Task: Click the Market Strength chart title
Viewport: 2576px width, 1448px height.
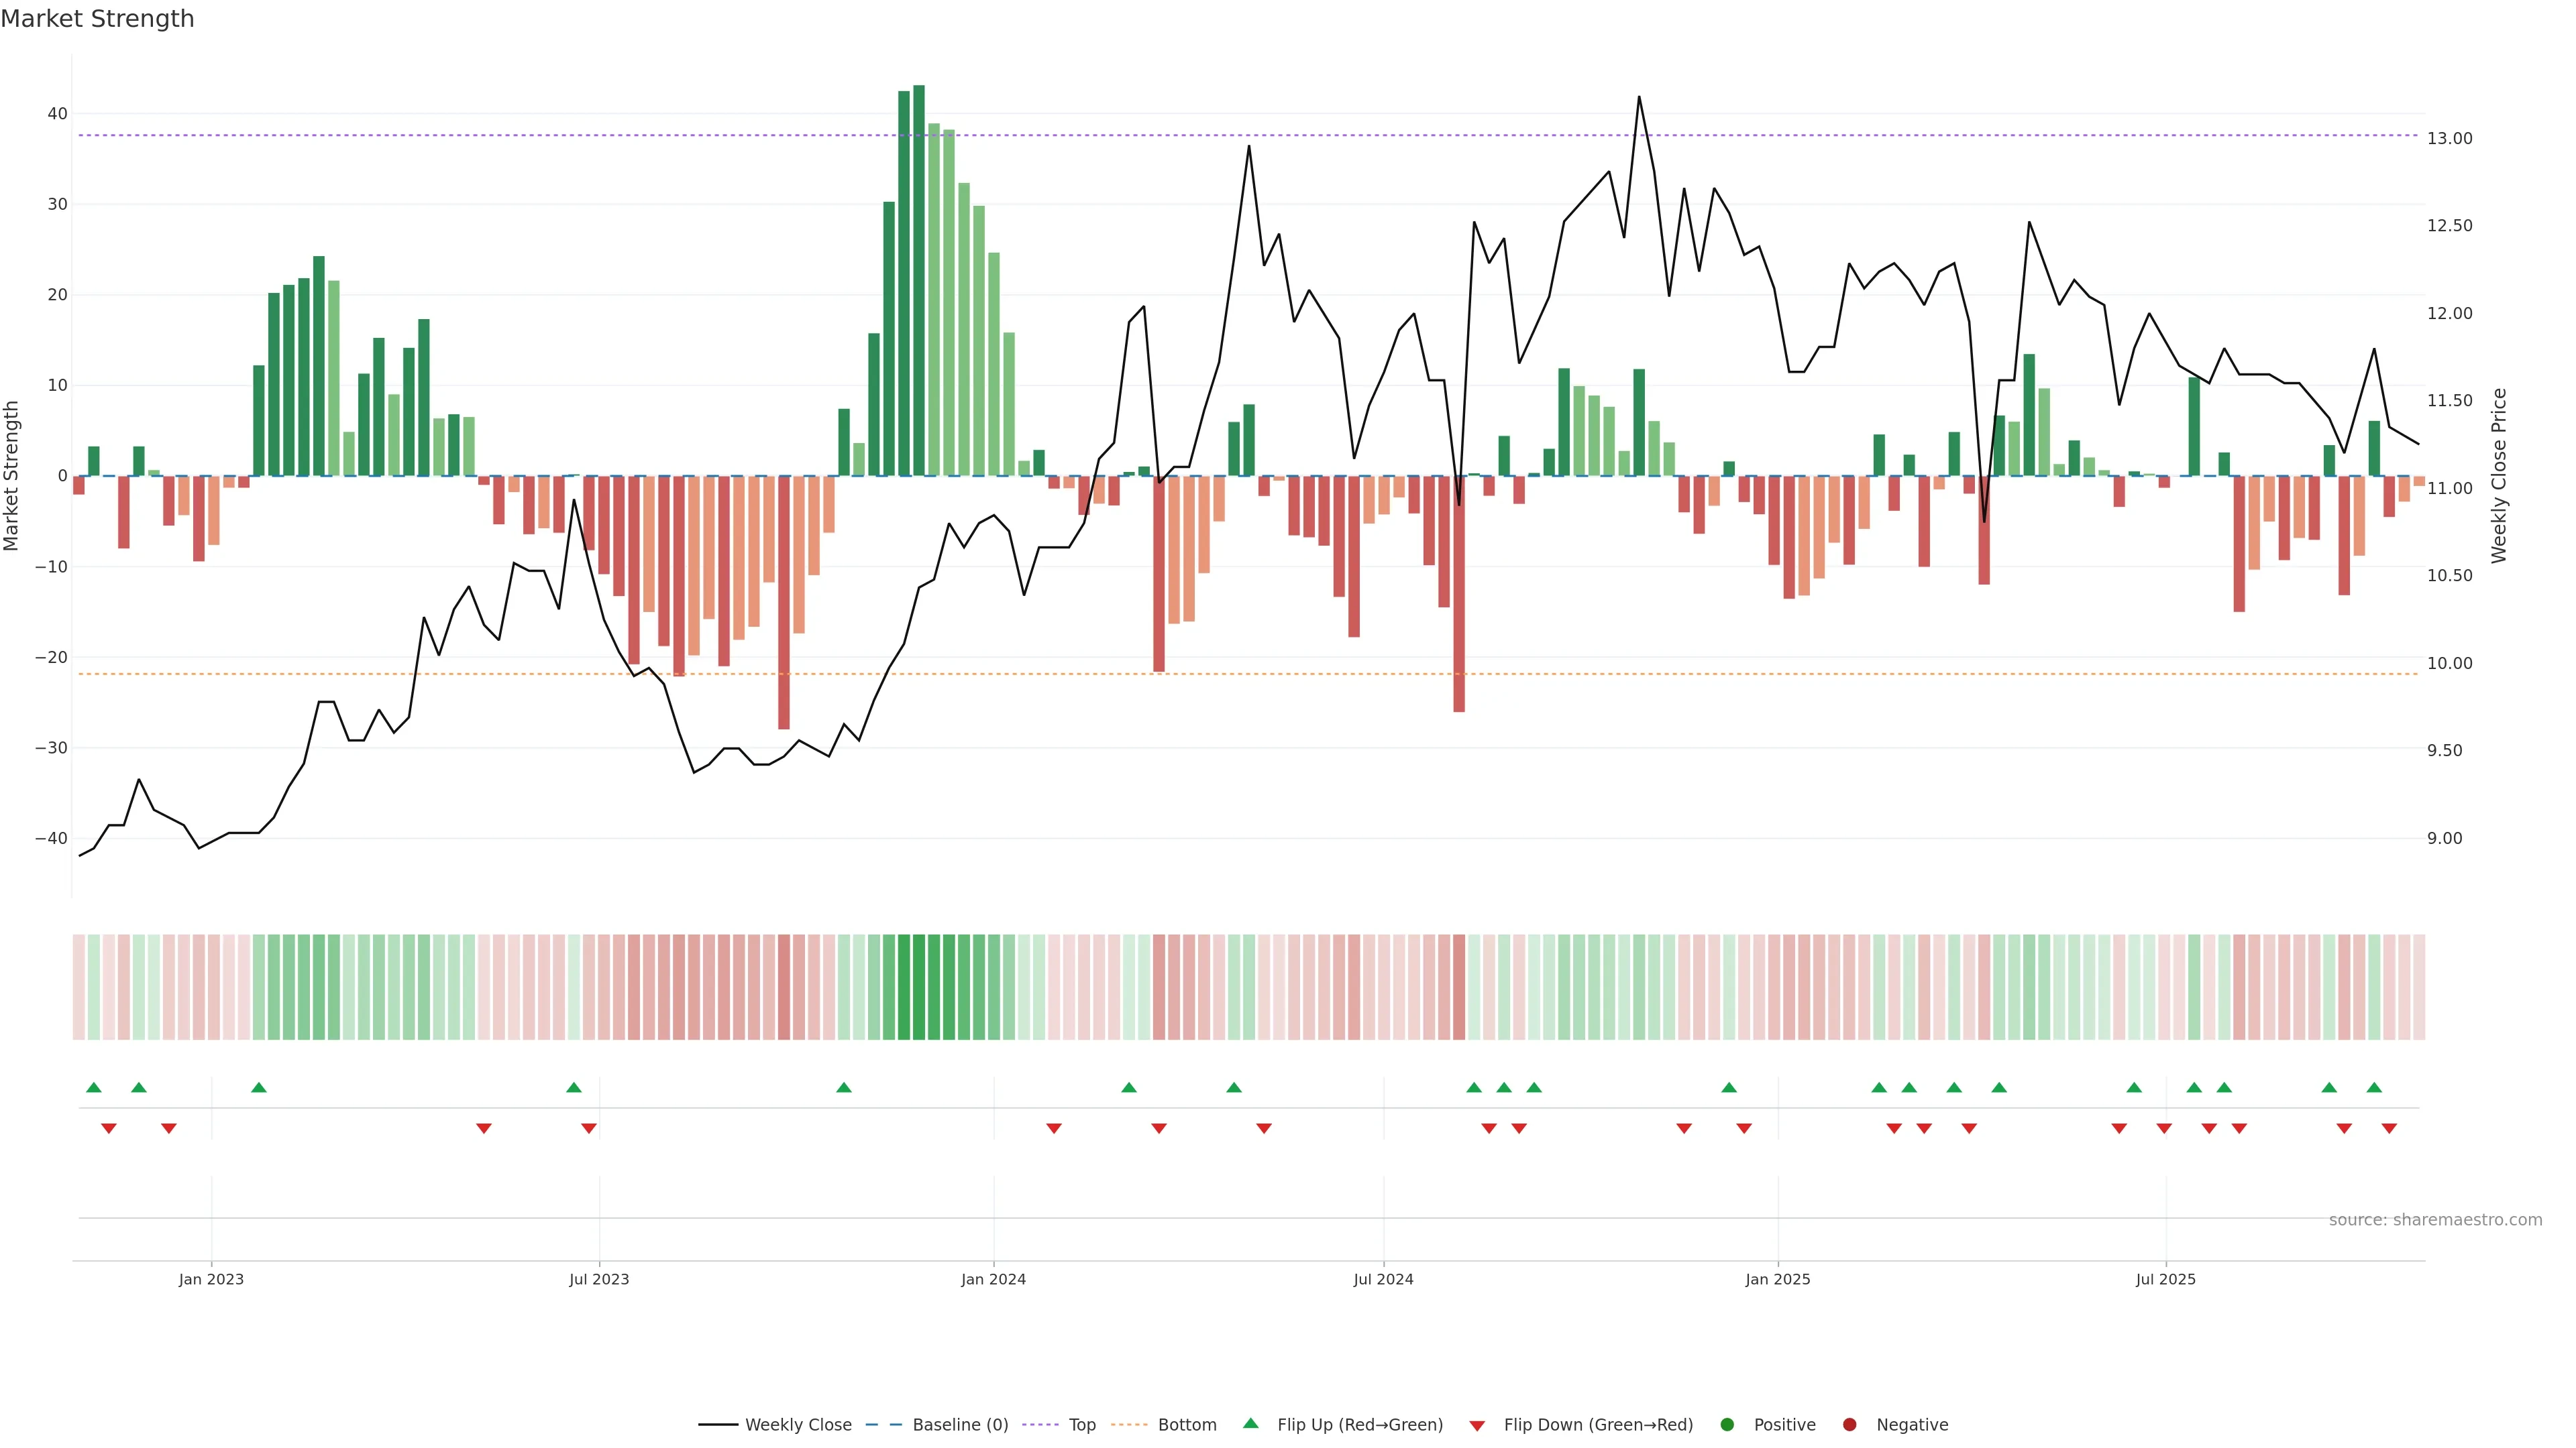Action: click(97, 19)
